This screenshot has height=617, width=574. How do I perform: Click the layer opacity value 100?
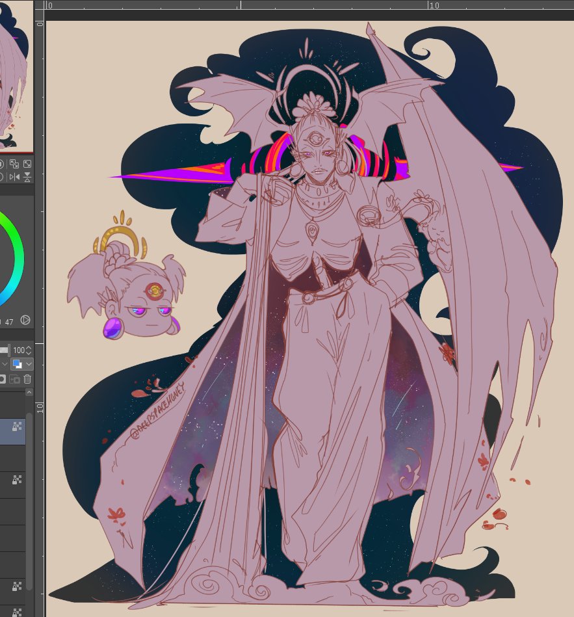tap(18, 350)
